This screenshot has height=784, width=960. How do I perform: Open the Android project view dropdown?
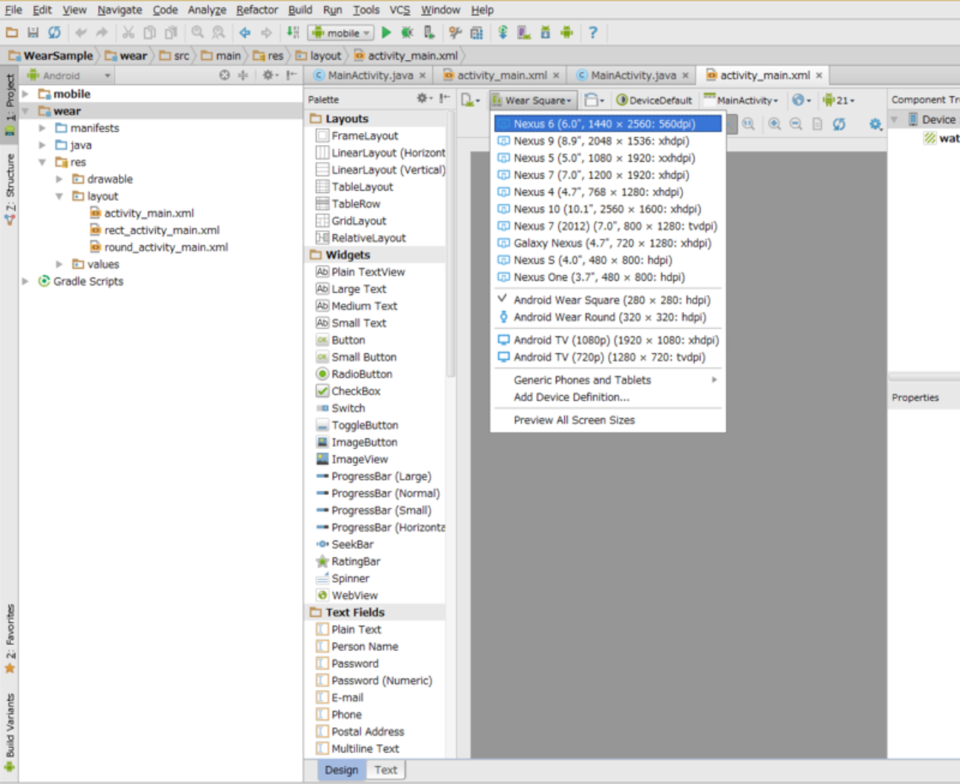tap(69, 75)
